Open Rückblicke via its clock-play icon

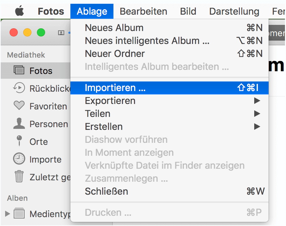pyautogui.click(x=19, y=88)
